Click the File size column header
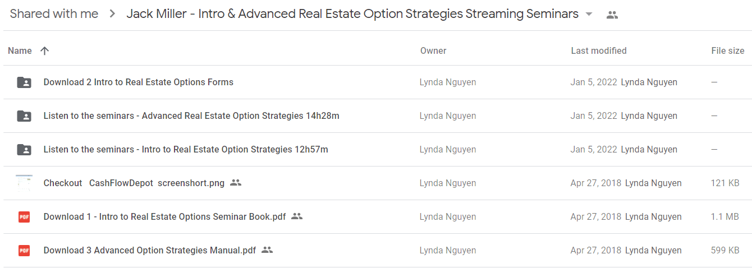 point(727,50)
